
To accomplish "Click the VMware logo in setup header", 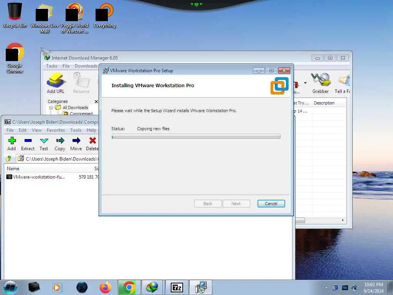I will click(x=279, y=86).
